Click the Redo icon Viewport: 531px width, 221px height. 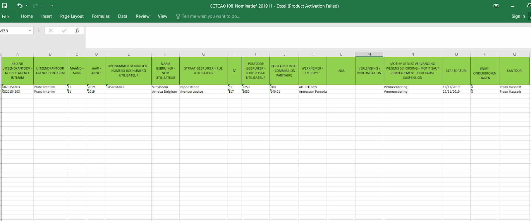point(36,6)
